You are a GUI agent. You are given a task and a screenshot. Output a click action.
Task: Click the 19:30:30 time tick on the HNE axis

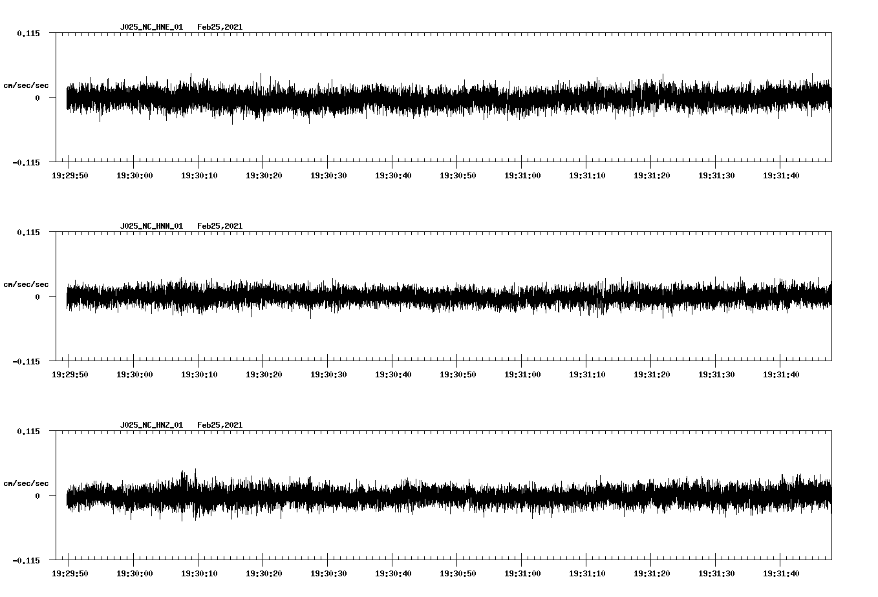click(x=328, y=174)
